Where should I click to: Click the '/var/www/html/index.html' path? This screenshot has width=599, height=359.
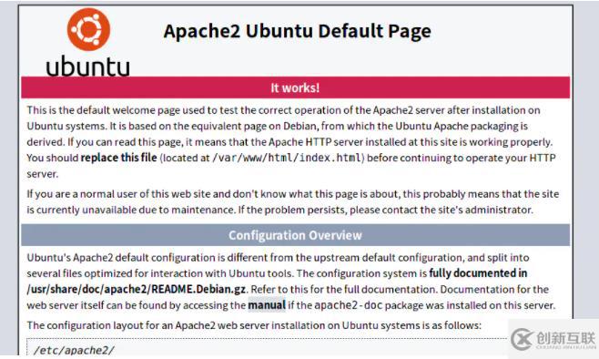[287, 158]
